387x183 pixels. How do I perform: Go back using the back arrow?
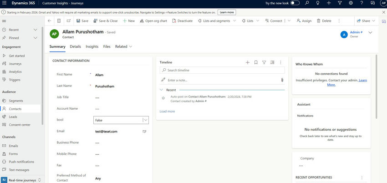click(x=50, y=21)
